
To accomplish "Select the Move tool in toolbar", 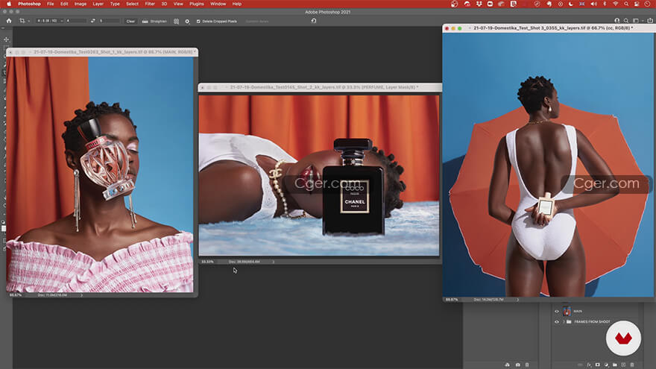I will tap(6, 40).
